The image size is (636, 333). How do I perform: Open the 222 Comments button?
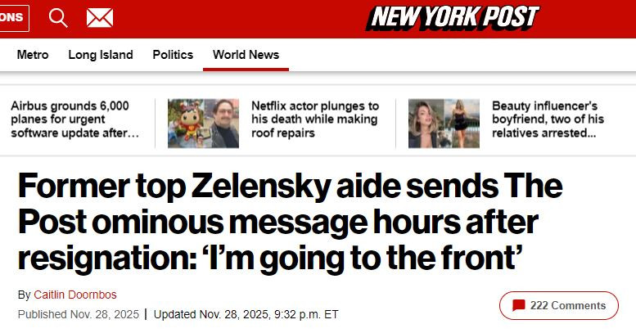[559, 306]
